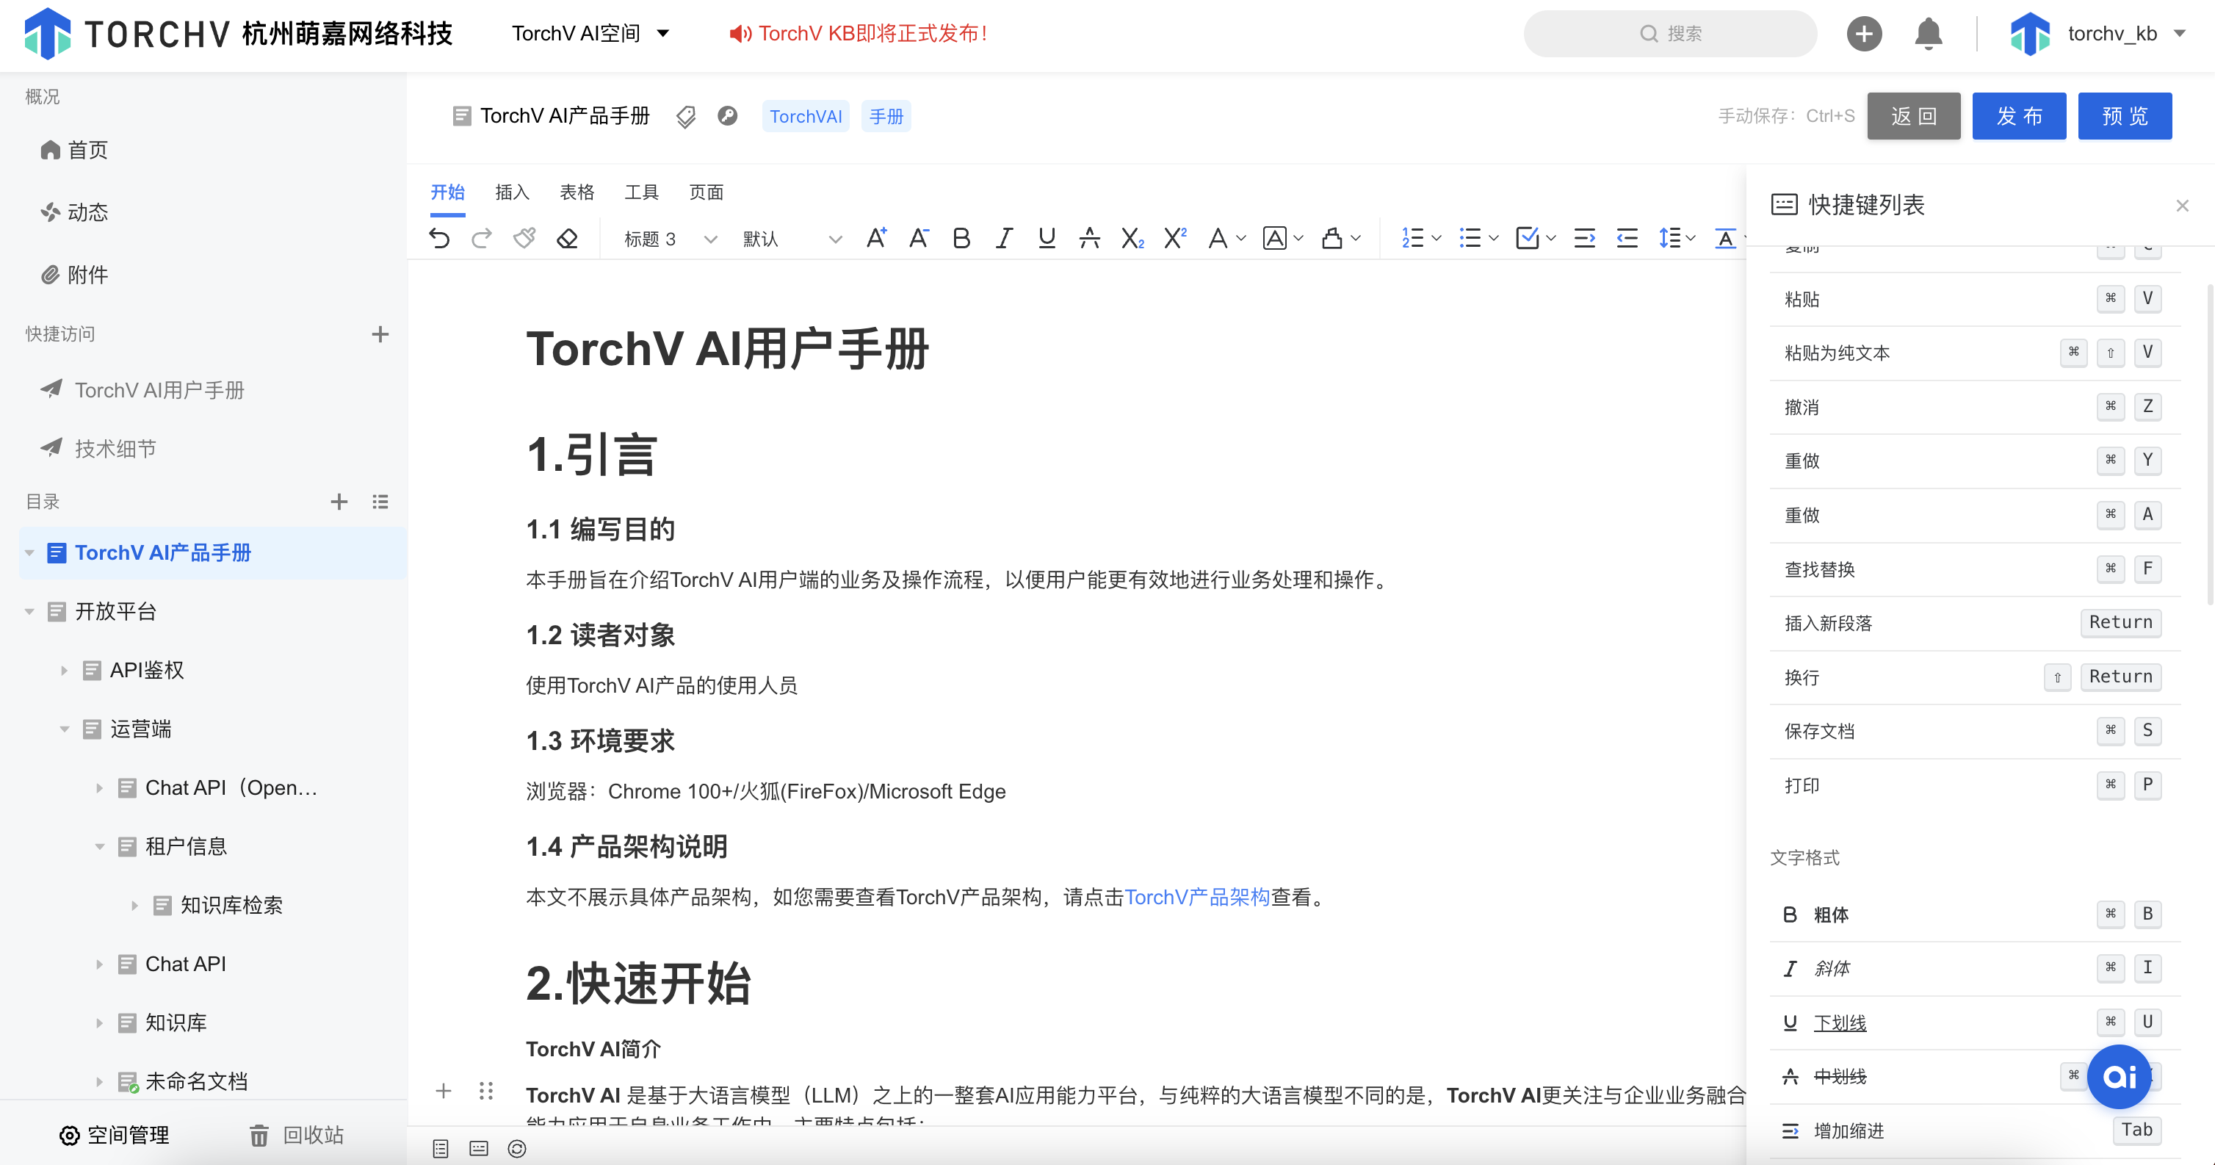Toggle strikethrough formatting in the toolbar
The height and width of the screenshot is (1165, 2215).
click(1089, 238)
